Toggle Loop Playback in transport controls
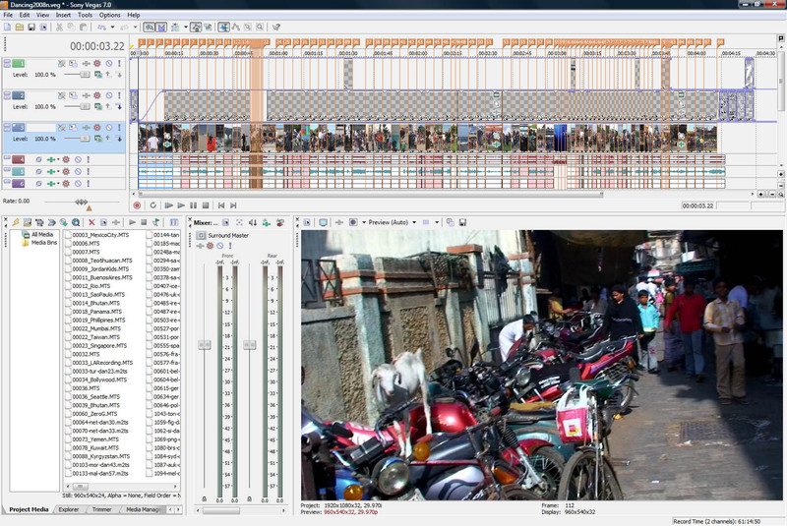 pos(151,205)
